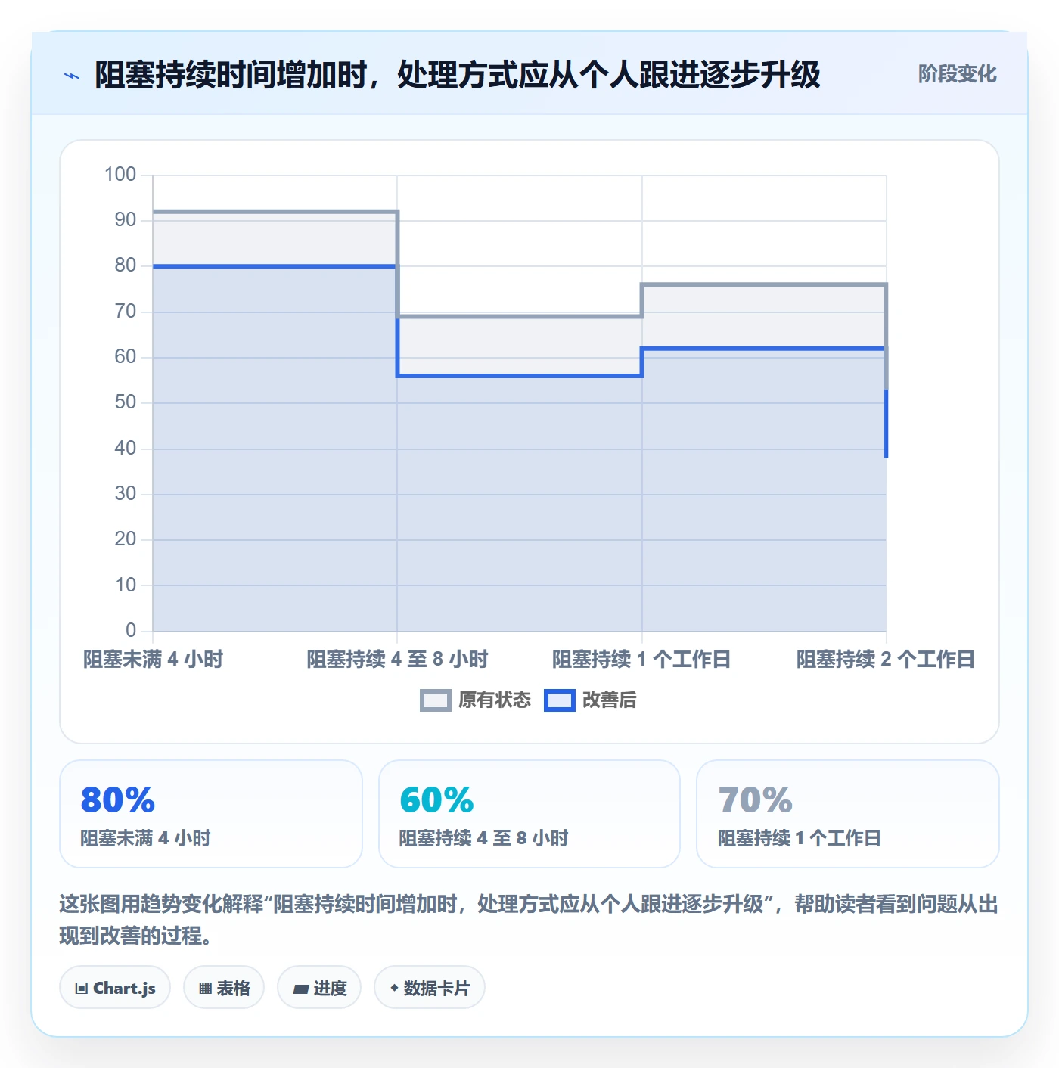Click the gray 原有状态 line at 92
1059x1068 pixels.
click(x=275, y=212)
